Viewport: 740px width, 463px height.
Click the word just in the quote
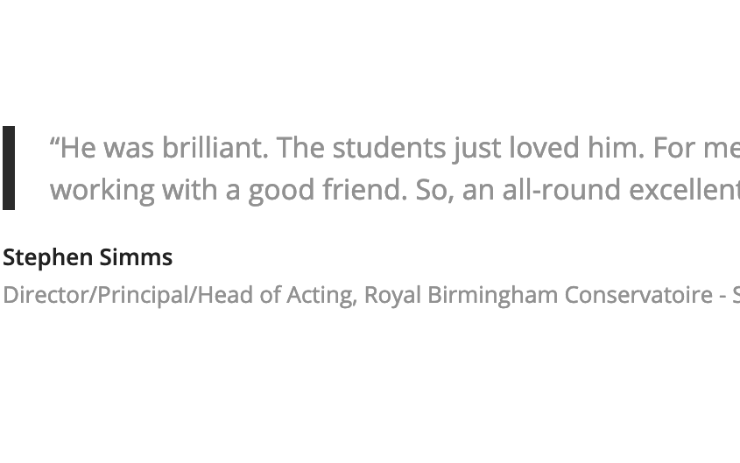(x=477, y=149)
